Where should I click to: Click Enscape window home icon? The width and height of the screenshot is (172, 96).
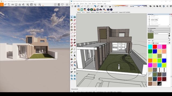click(2, 5)
